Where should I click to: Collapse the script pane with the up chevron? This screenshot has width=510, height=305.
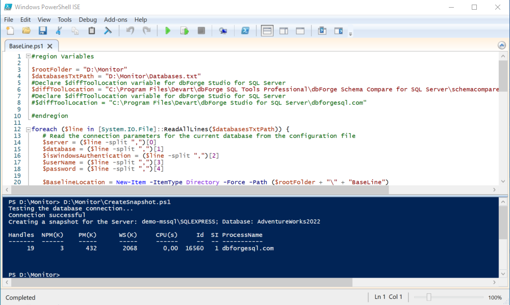(501, 45)
